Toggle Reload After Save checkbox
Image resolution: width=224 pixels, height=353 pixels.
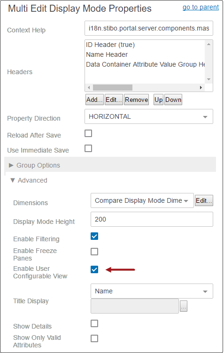click(88, 133)
